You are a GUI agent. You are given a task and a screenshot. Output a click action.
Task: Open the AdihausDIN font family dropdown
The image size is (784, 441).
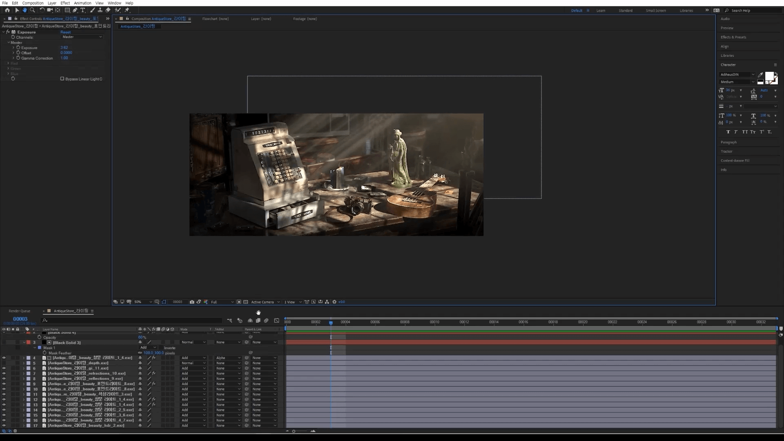click(737, 75)
